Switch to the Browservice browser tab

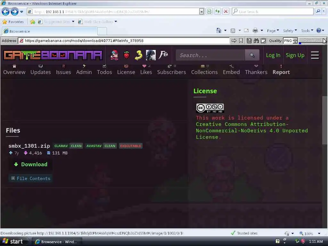coord(50,31)
